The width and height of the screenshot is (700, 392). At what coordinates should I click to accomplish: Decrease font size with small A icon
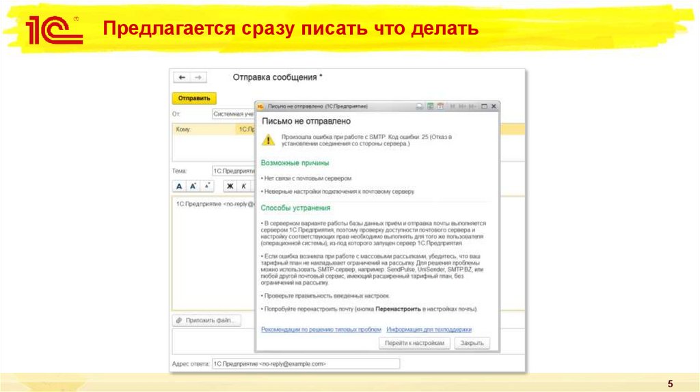pos(207,186)
